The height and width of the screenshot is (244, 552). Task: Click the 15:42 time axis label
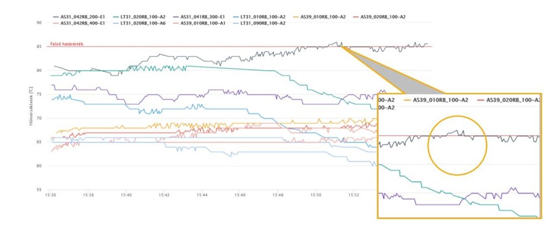coord(164,194)
